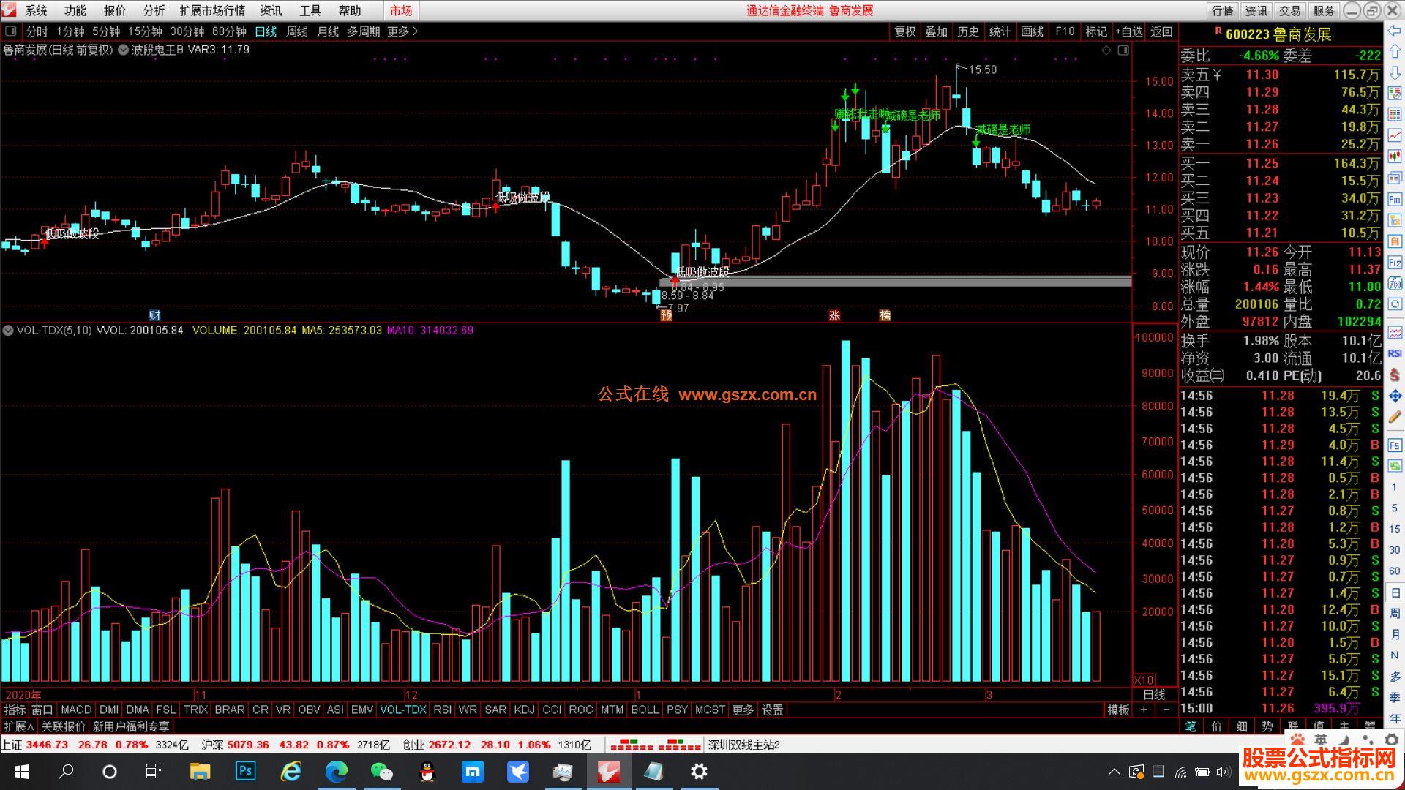Click the 财 marker icon under chart
The height and width of the screenshot is (790, 1405).
(154, 315)
